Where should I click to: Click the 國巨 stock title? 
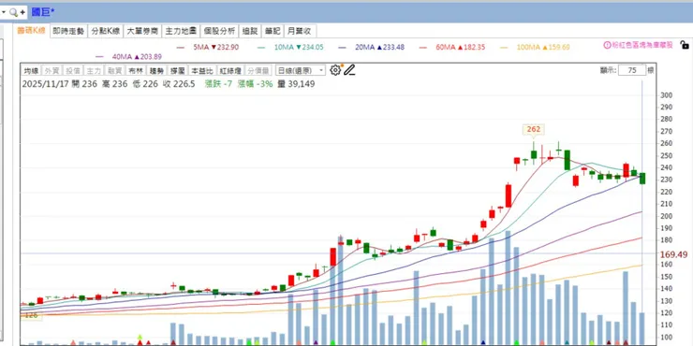click(x=43, y=12)
